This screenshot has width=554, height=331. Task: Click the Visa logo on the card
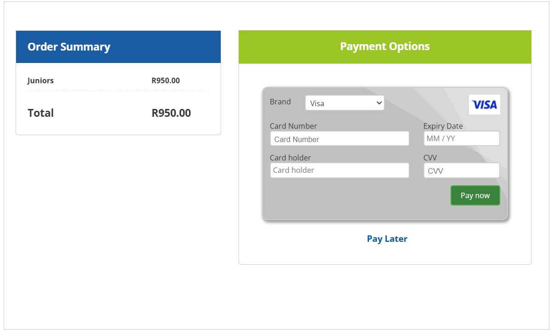pos(485,105)
